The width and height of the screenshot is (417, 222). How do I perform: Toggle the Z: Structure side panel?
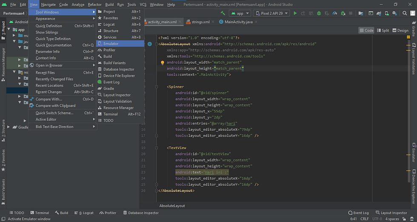[3, 130]
